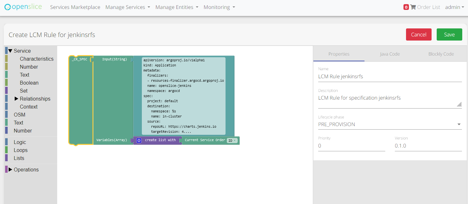The image size is (468, 204).
Task: Click the OpenSlice logo
Action: (x=23, y=7)
